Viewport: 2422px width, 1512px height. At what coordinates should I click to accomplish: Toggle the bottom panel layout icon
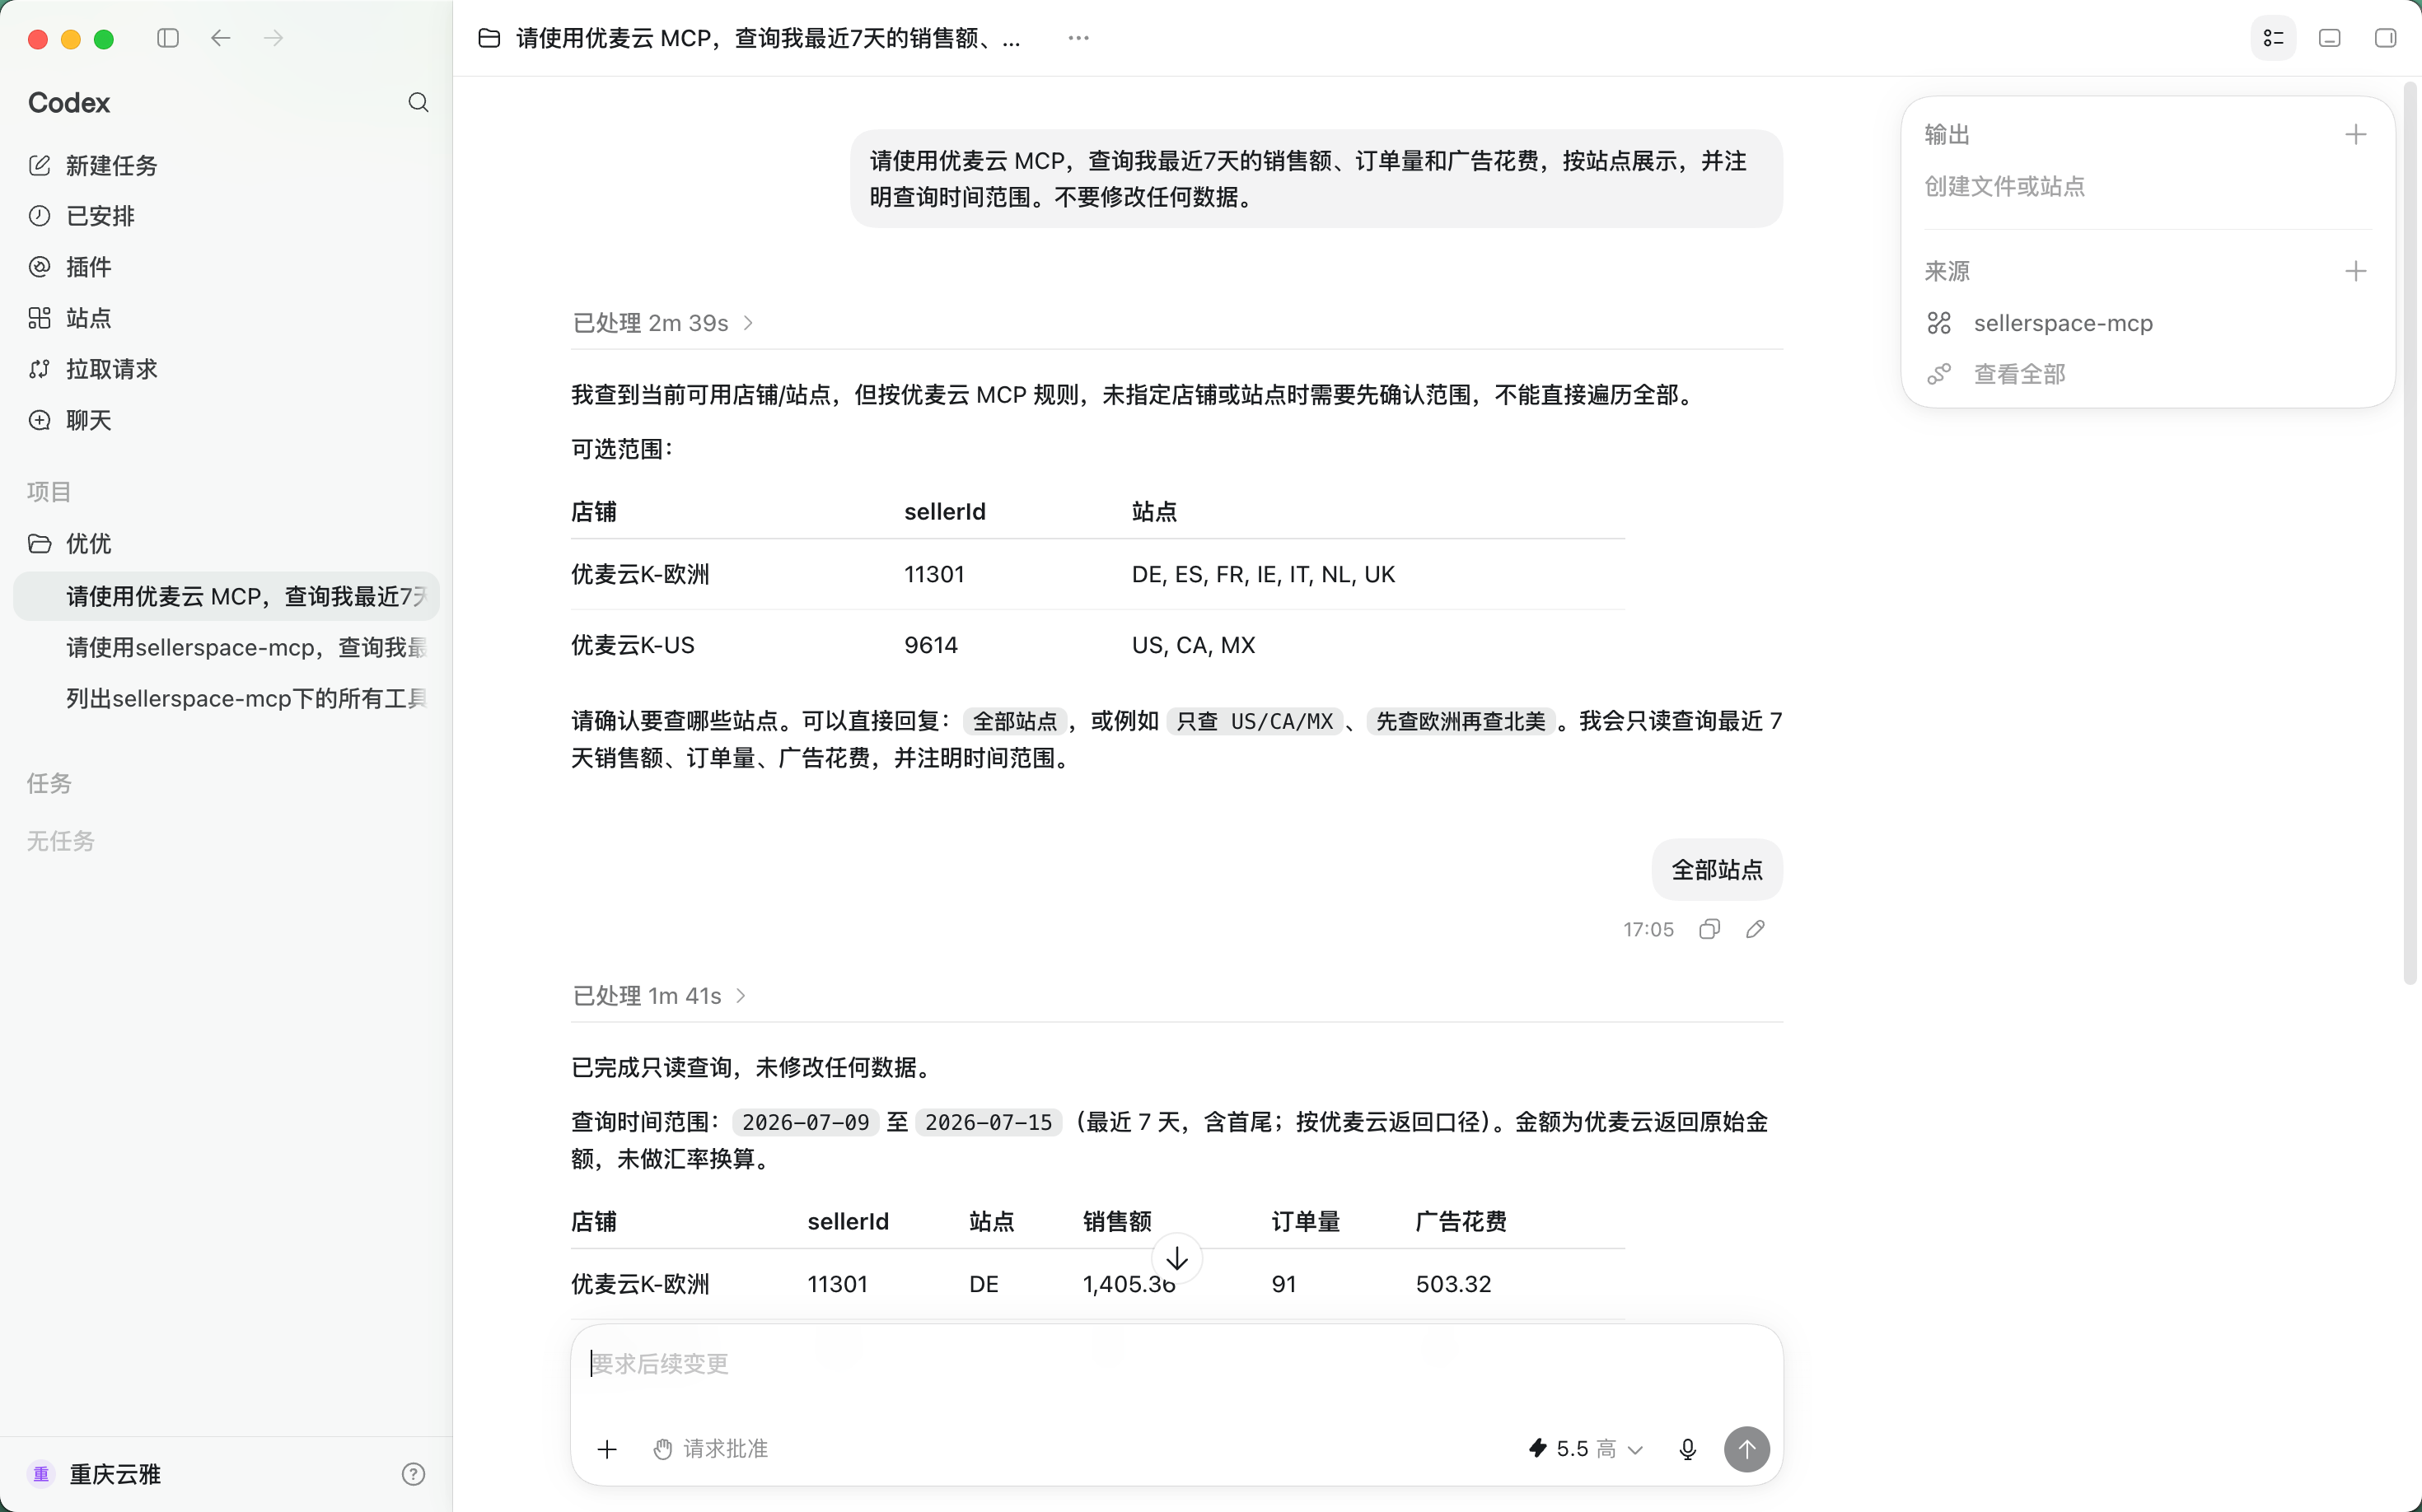click(x=2329, y=38)
